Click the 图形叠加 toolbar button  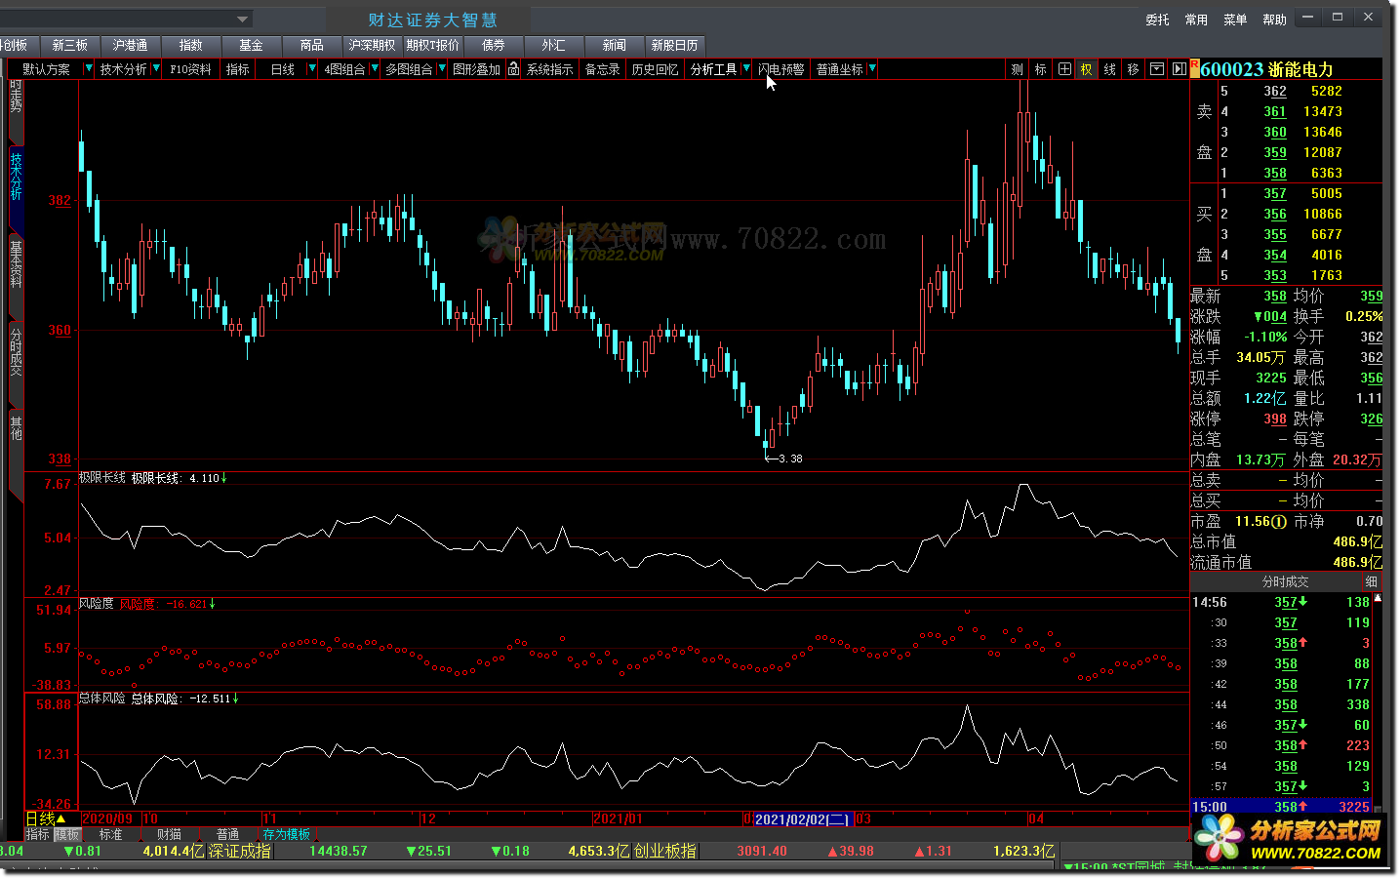[476, 69]
